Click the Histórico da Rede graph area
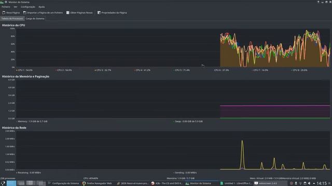This screenshot has height=186, width=332. pos(173,150)
